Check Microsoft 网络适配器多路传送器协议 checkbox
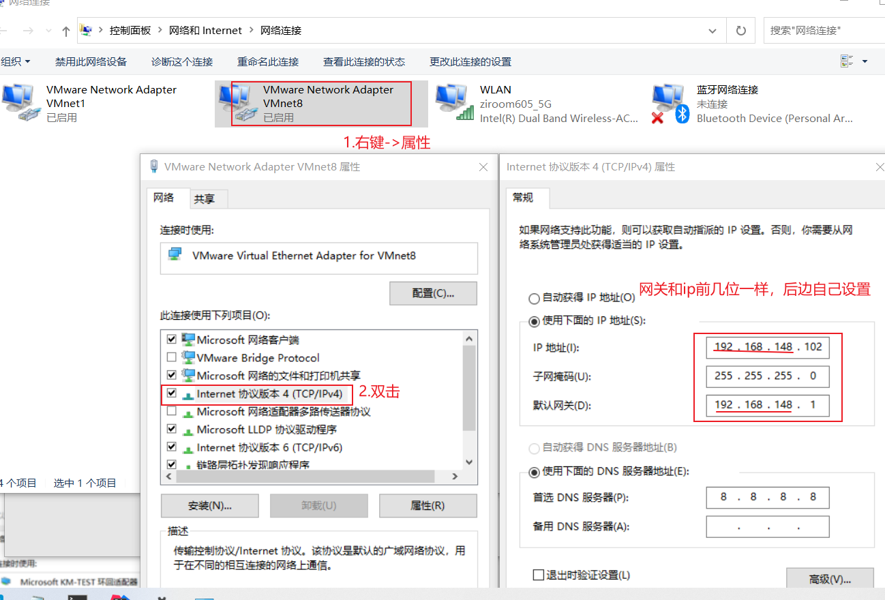The width and height of the screenshot is (885, 600). click(x=171, y=411)
